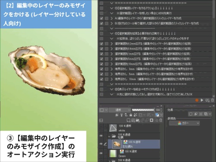Click the layer color effect icon
The height and width of the screenshot is (162, 216).
[206, 114]
